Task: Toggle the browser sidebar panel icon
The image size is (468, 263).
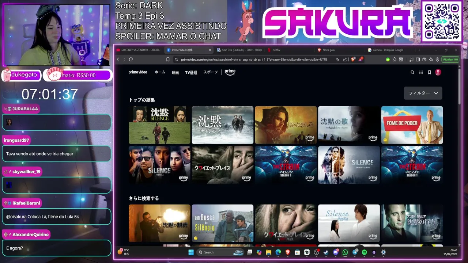Action: (418, 60)
